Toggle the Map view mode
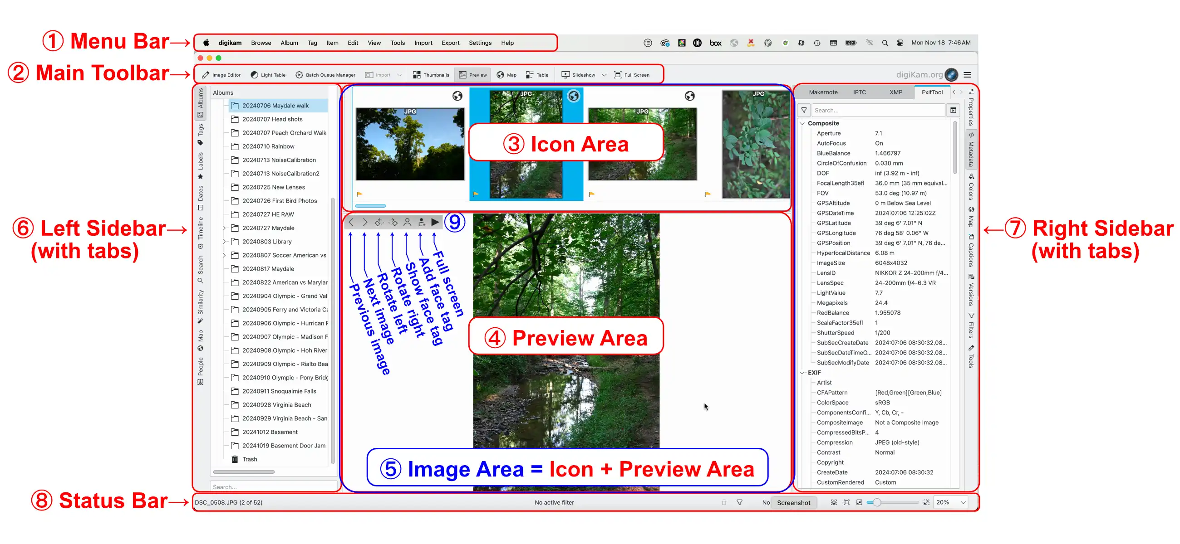1180x544 pixels. point(506,75)
